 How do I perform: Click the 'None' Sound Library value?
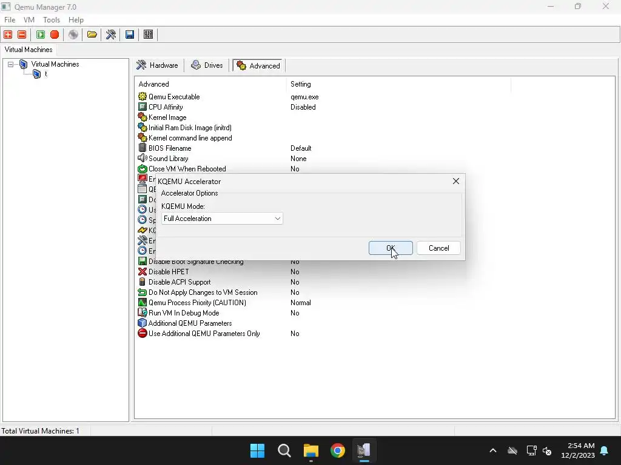point(298,159)
